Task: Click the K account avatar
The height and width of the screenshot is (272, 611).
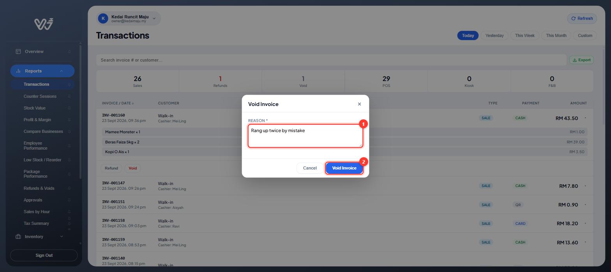Action: coord(103,18)
